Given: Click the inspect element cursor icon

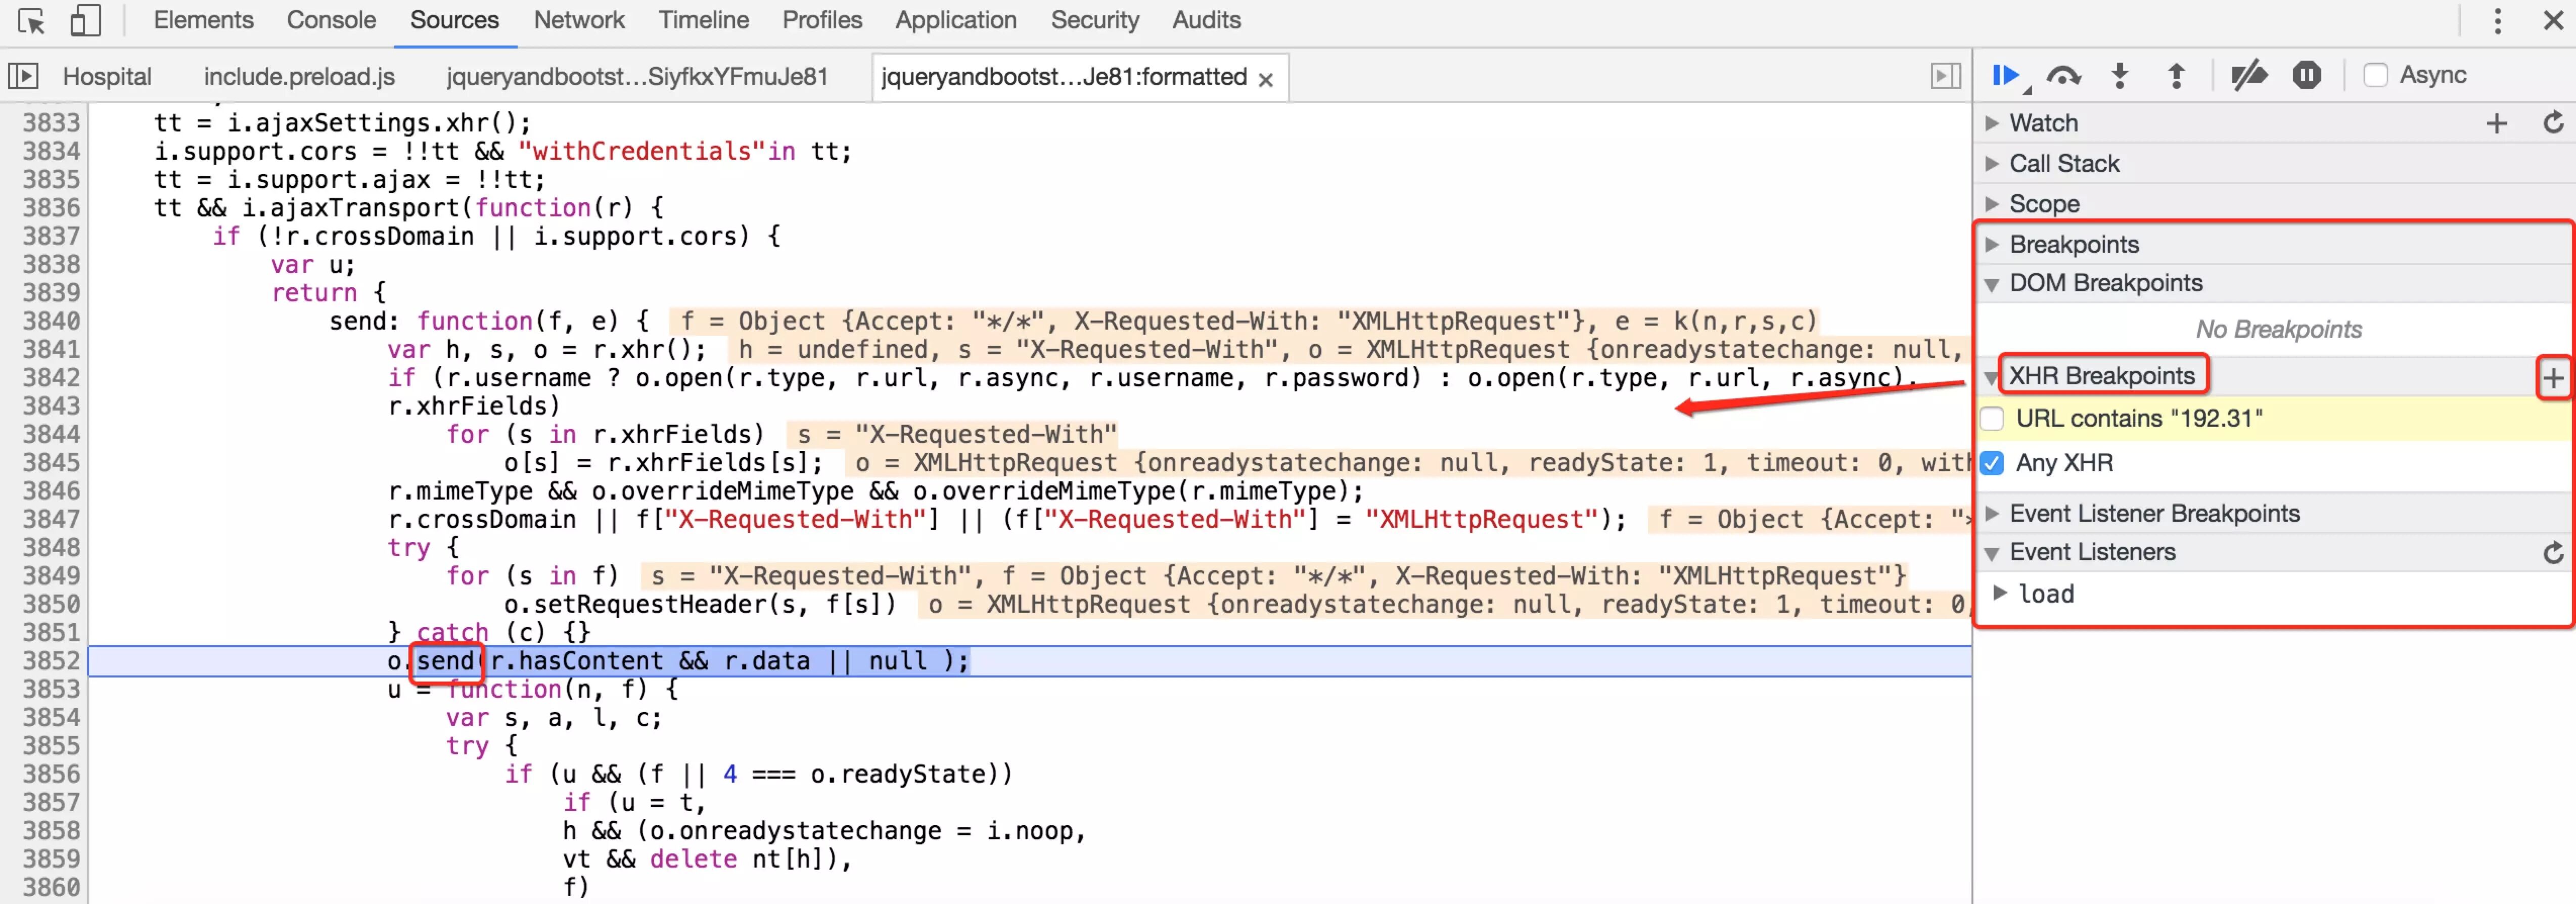Looking at the screenshot, I should point(31,21).
